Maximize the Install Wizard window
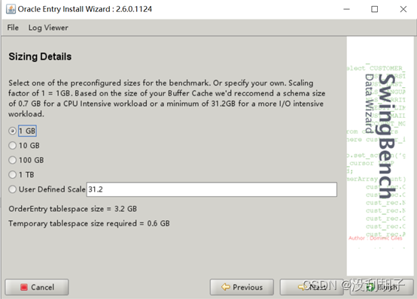Image resolution: width=417 pixels, height=299 pixels. (374, 9)
